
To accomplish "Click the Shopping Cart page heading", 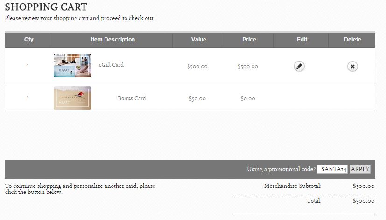I will 46,7.
